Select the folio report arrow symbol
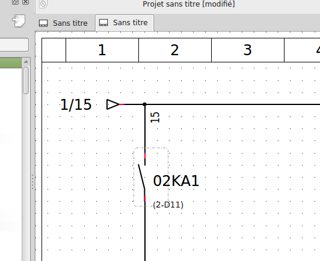The width and height of the screenshot is (320, 261). coord(113,104)
